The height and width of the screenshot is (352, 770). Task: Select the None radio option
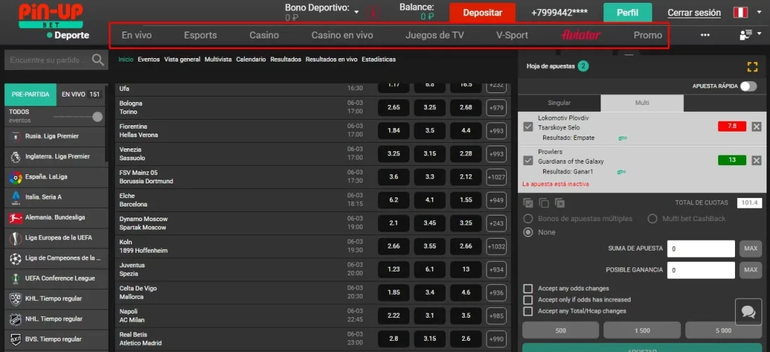[528, 232]
